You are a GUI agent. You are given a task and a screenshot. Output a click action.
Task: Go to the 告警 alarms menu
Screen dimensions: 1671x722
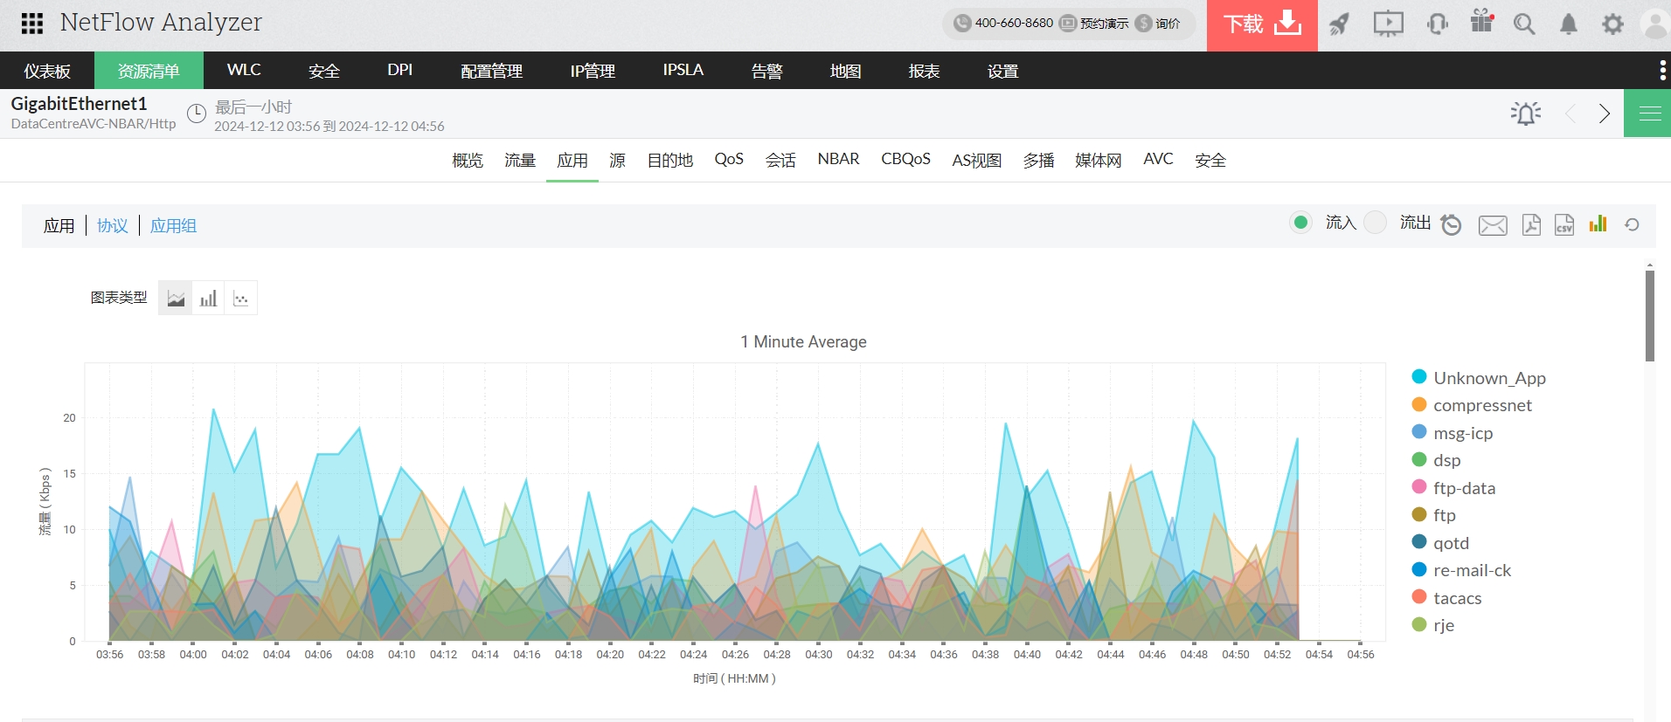coord(766,71)
